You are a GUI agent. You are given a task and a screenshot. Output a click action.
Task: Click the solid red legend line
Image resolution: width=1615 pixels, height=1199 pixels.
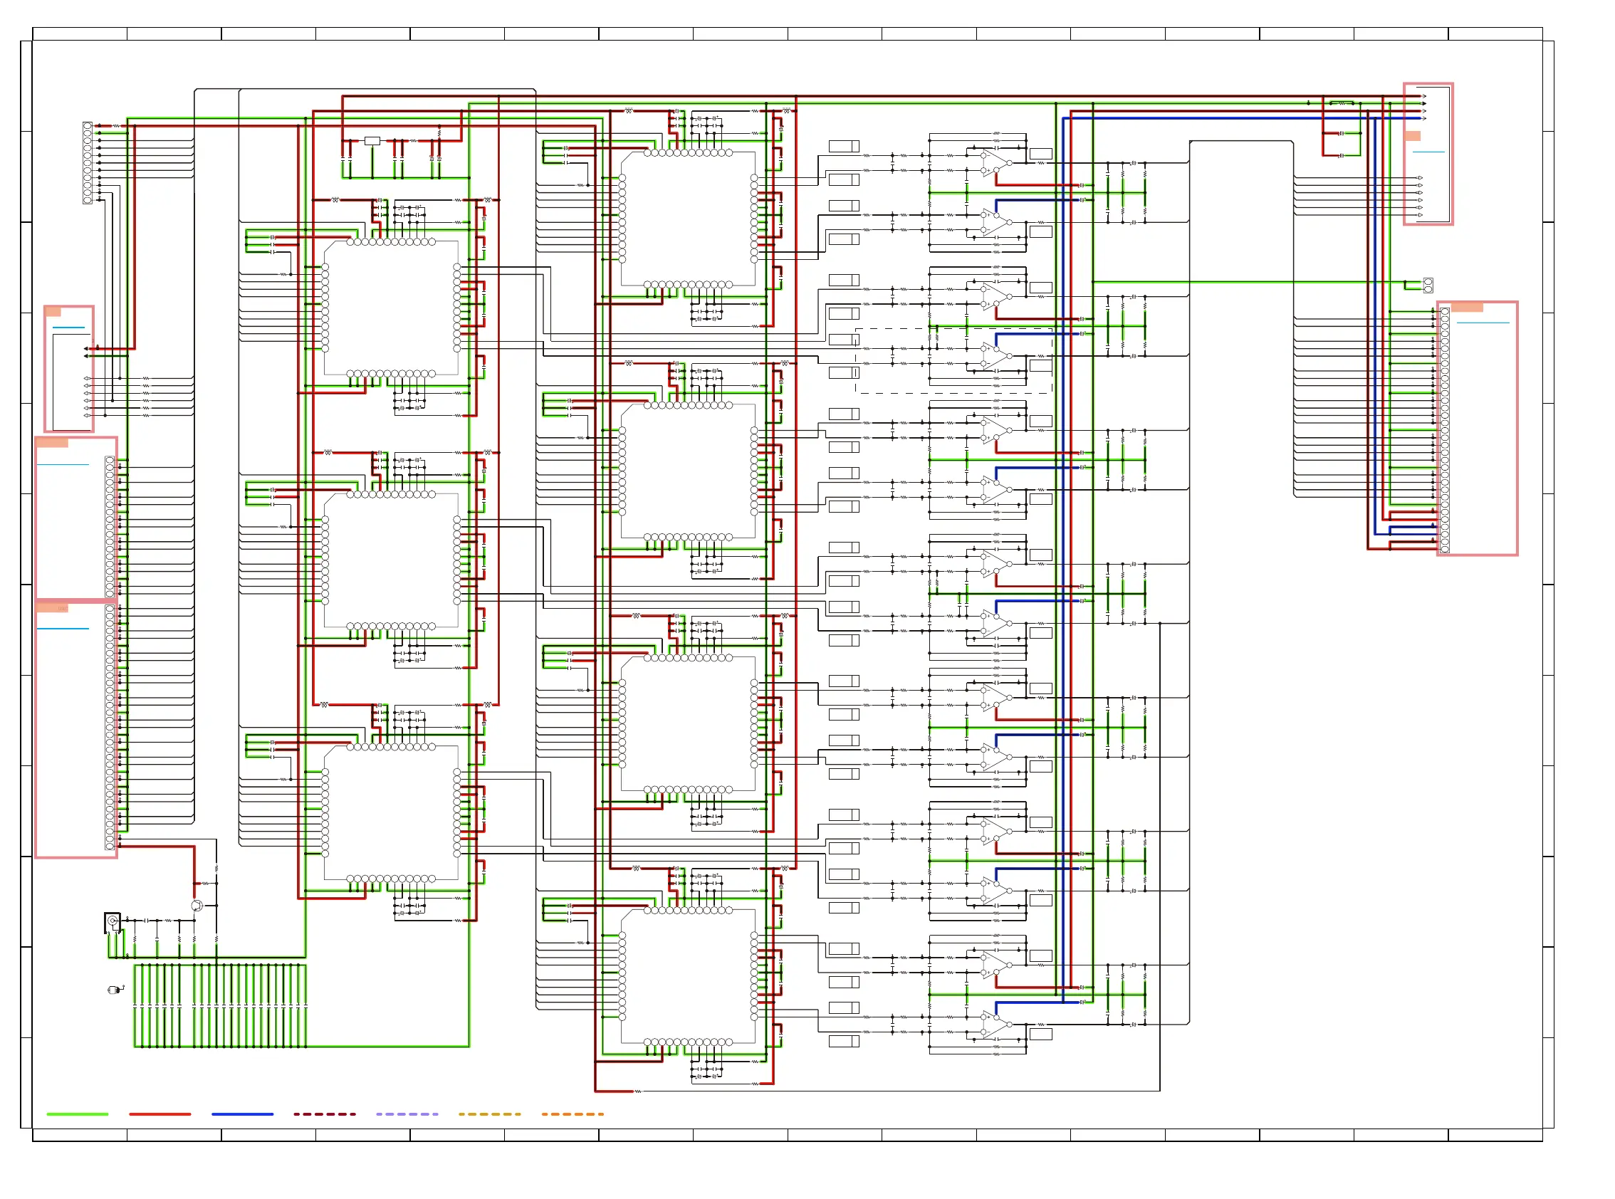pos(160,1114)
